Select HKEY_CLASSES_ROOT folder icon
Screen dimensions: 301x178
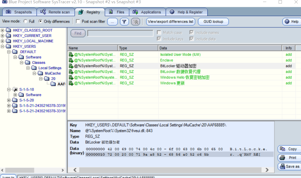(x=8, y=30)
